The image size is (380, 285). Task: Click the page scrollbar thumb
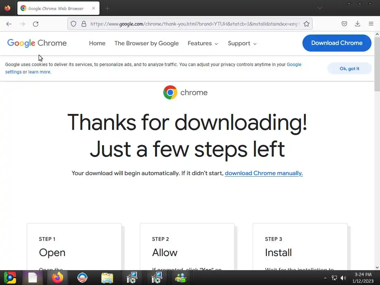tap(377, 64)
